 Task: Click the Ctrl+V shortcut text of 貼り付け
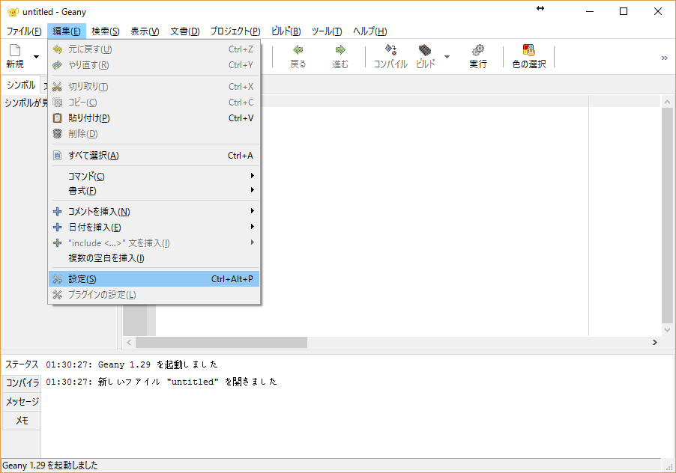point(241,118)
